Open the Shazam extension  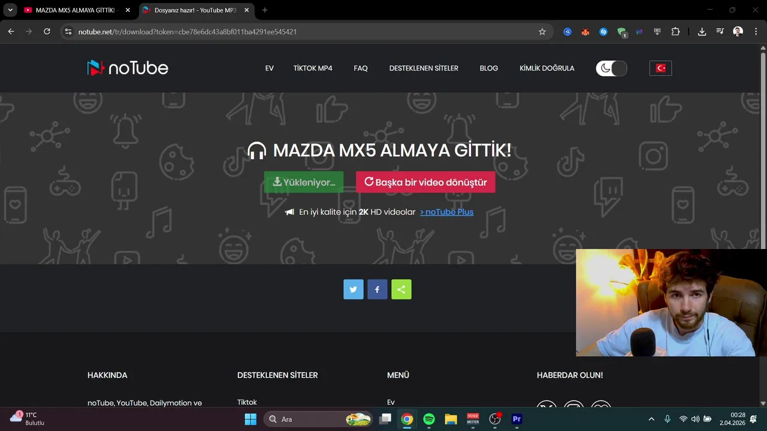[603, 32]
